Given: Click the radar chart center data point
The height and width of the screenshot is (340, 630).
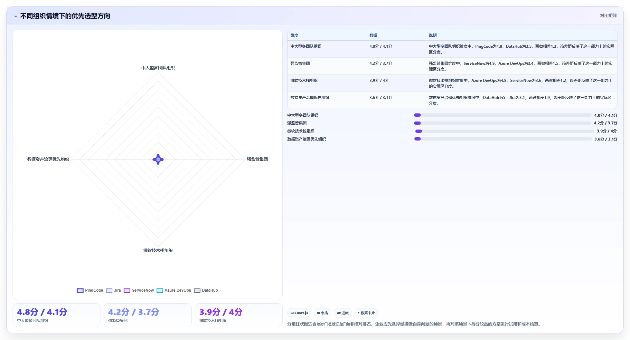Looking at the screenshot, I should pos(158,159).
